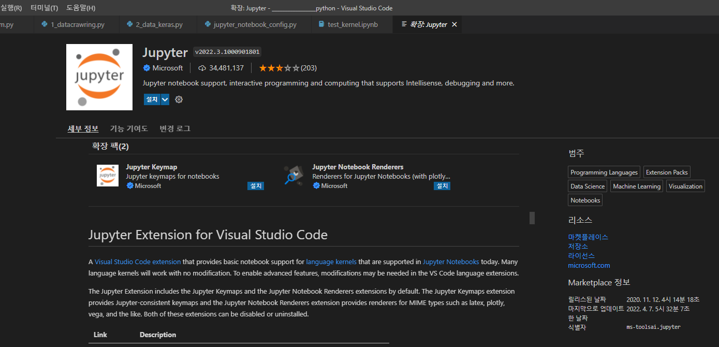
Task: Click Python icon on jupyter_notebook_config.py tab
Action: pyautogui.click(x=208, y=24)
